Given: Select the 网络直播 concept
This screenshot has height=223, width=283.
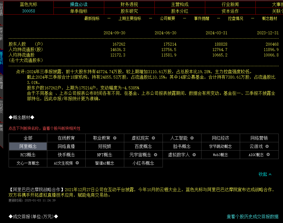Looking at the screenshot, I should pos(66,146).
